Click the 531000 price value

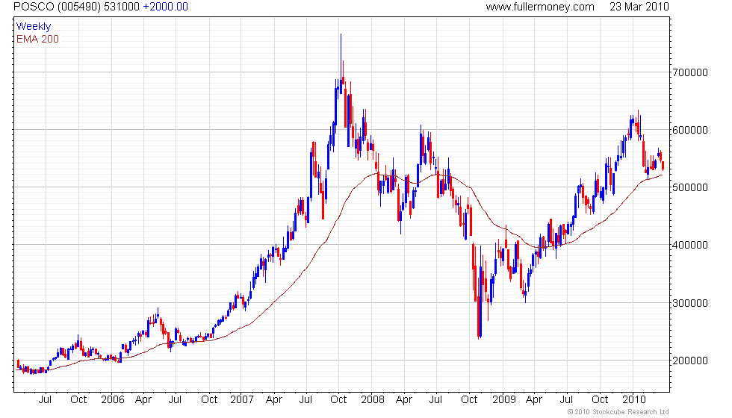coord(121,7)
